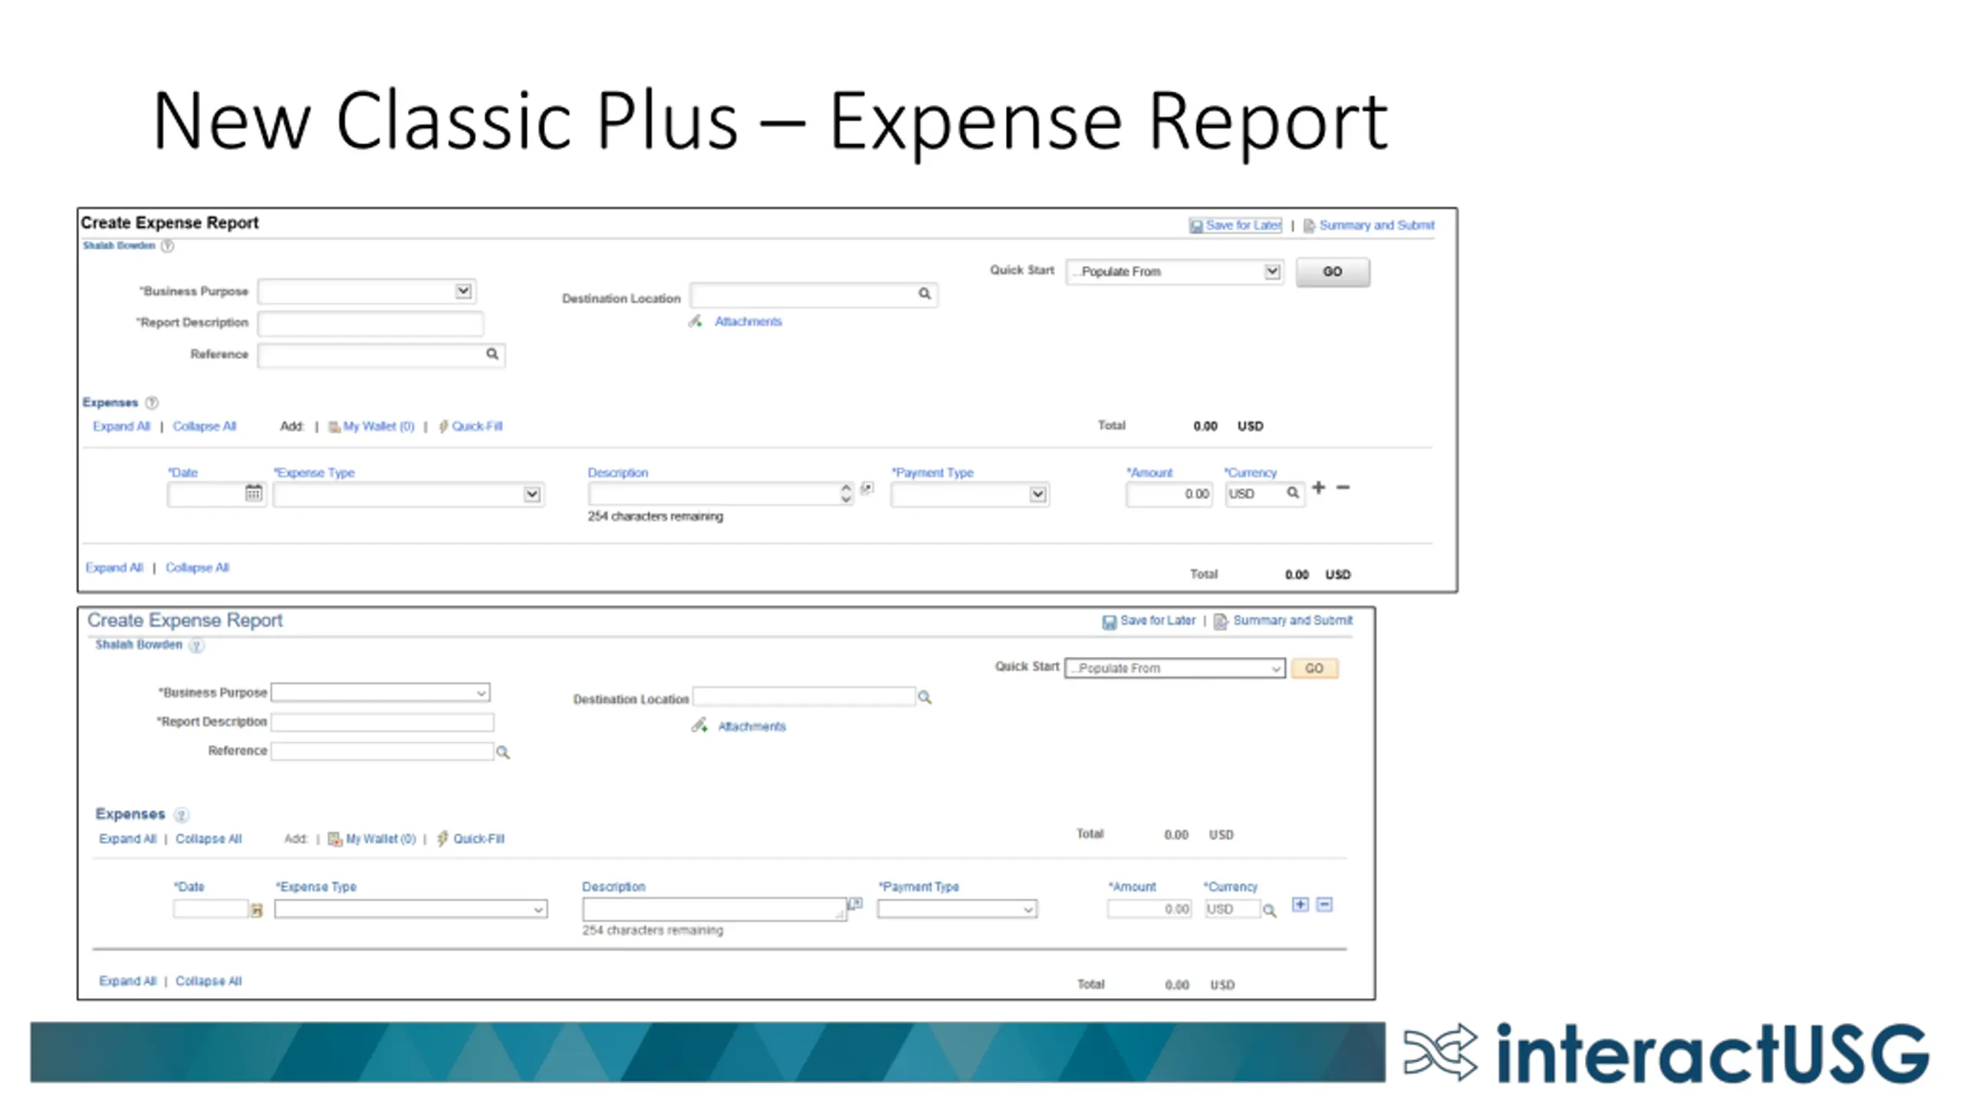Click Quick-Fill in upper form

[x=470, y=426]
